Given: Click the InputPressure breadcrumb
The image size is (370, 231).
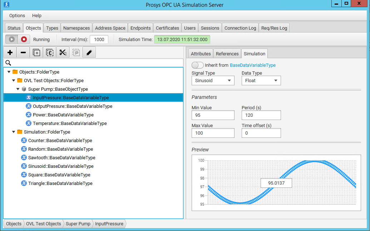Looking at the screenshot, I should [x=109, y=224].
